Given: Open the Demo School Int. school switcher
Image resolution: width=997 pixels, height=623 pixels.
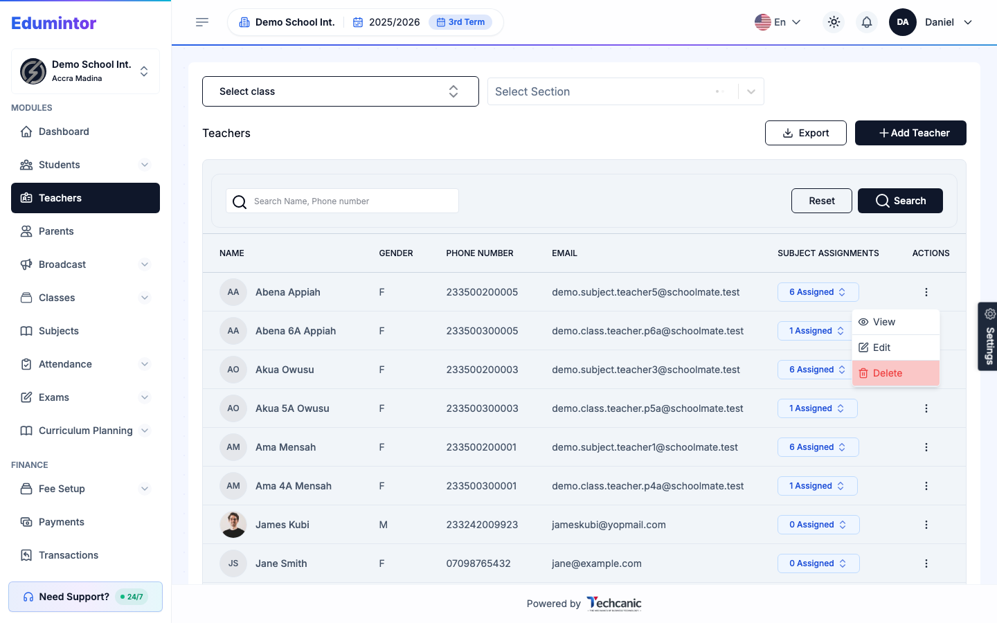Looking at the screenshot, I should [x=85, y=71].
